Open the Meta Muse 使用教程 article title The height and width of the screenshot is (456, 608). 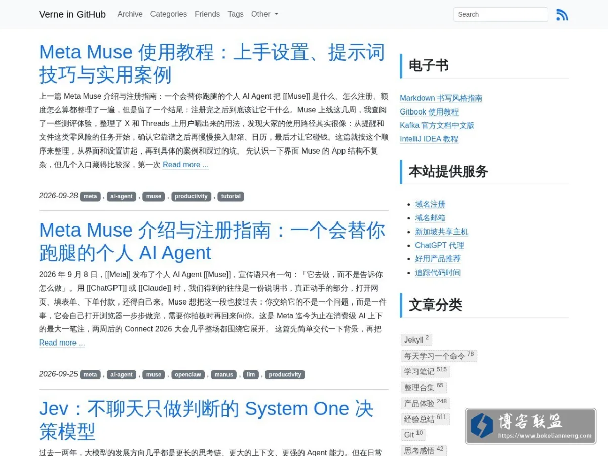(x=212, y=63)
